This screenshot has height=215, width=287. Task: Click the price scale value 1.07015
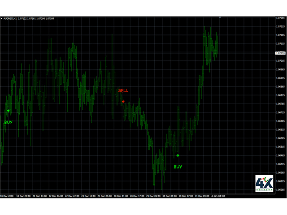pos(280,61)
